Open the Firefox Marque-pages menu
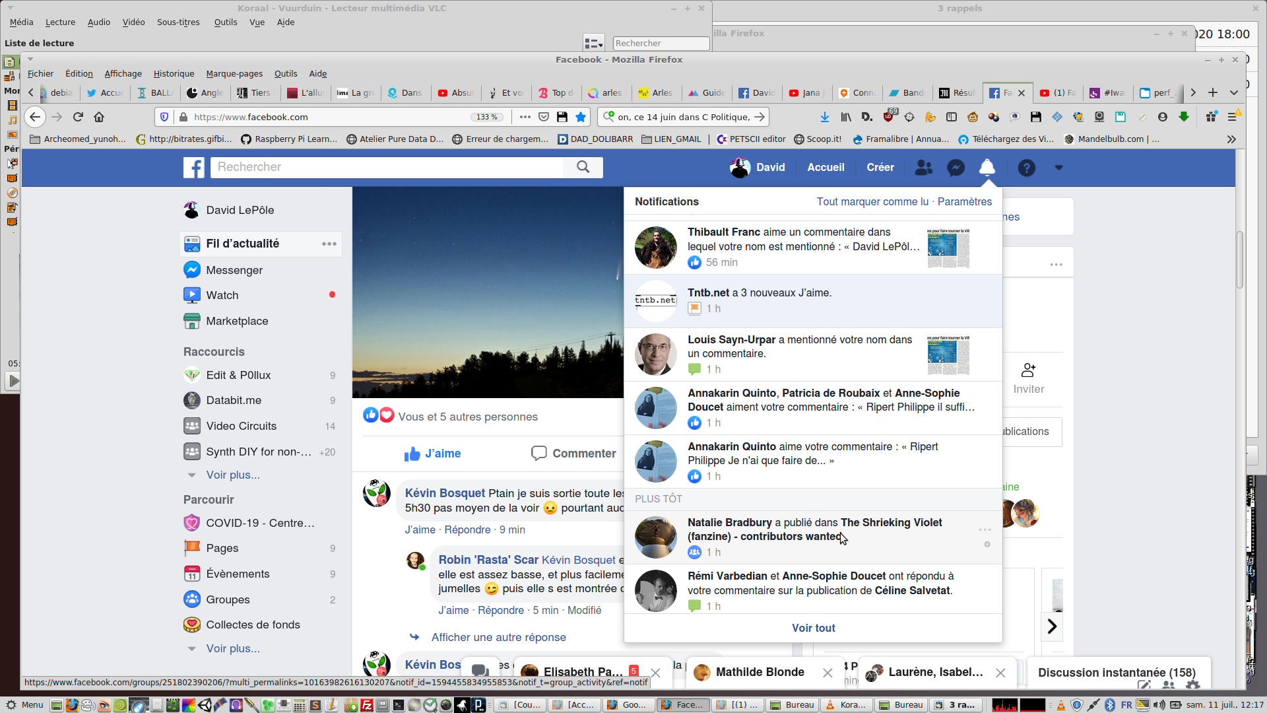This screenshot has width=1267, height=713. [x=234, y=73]
